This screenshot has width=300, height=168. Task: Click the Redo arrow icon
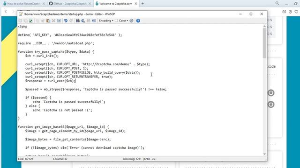pos(71,21)
